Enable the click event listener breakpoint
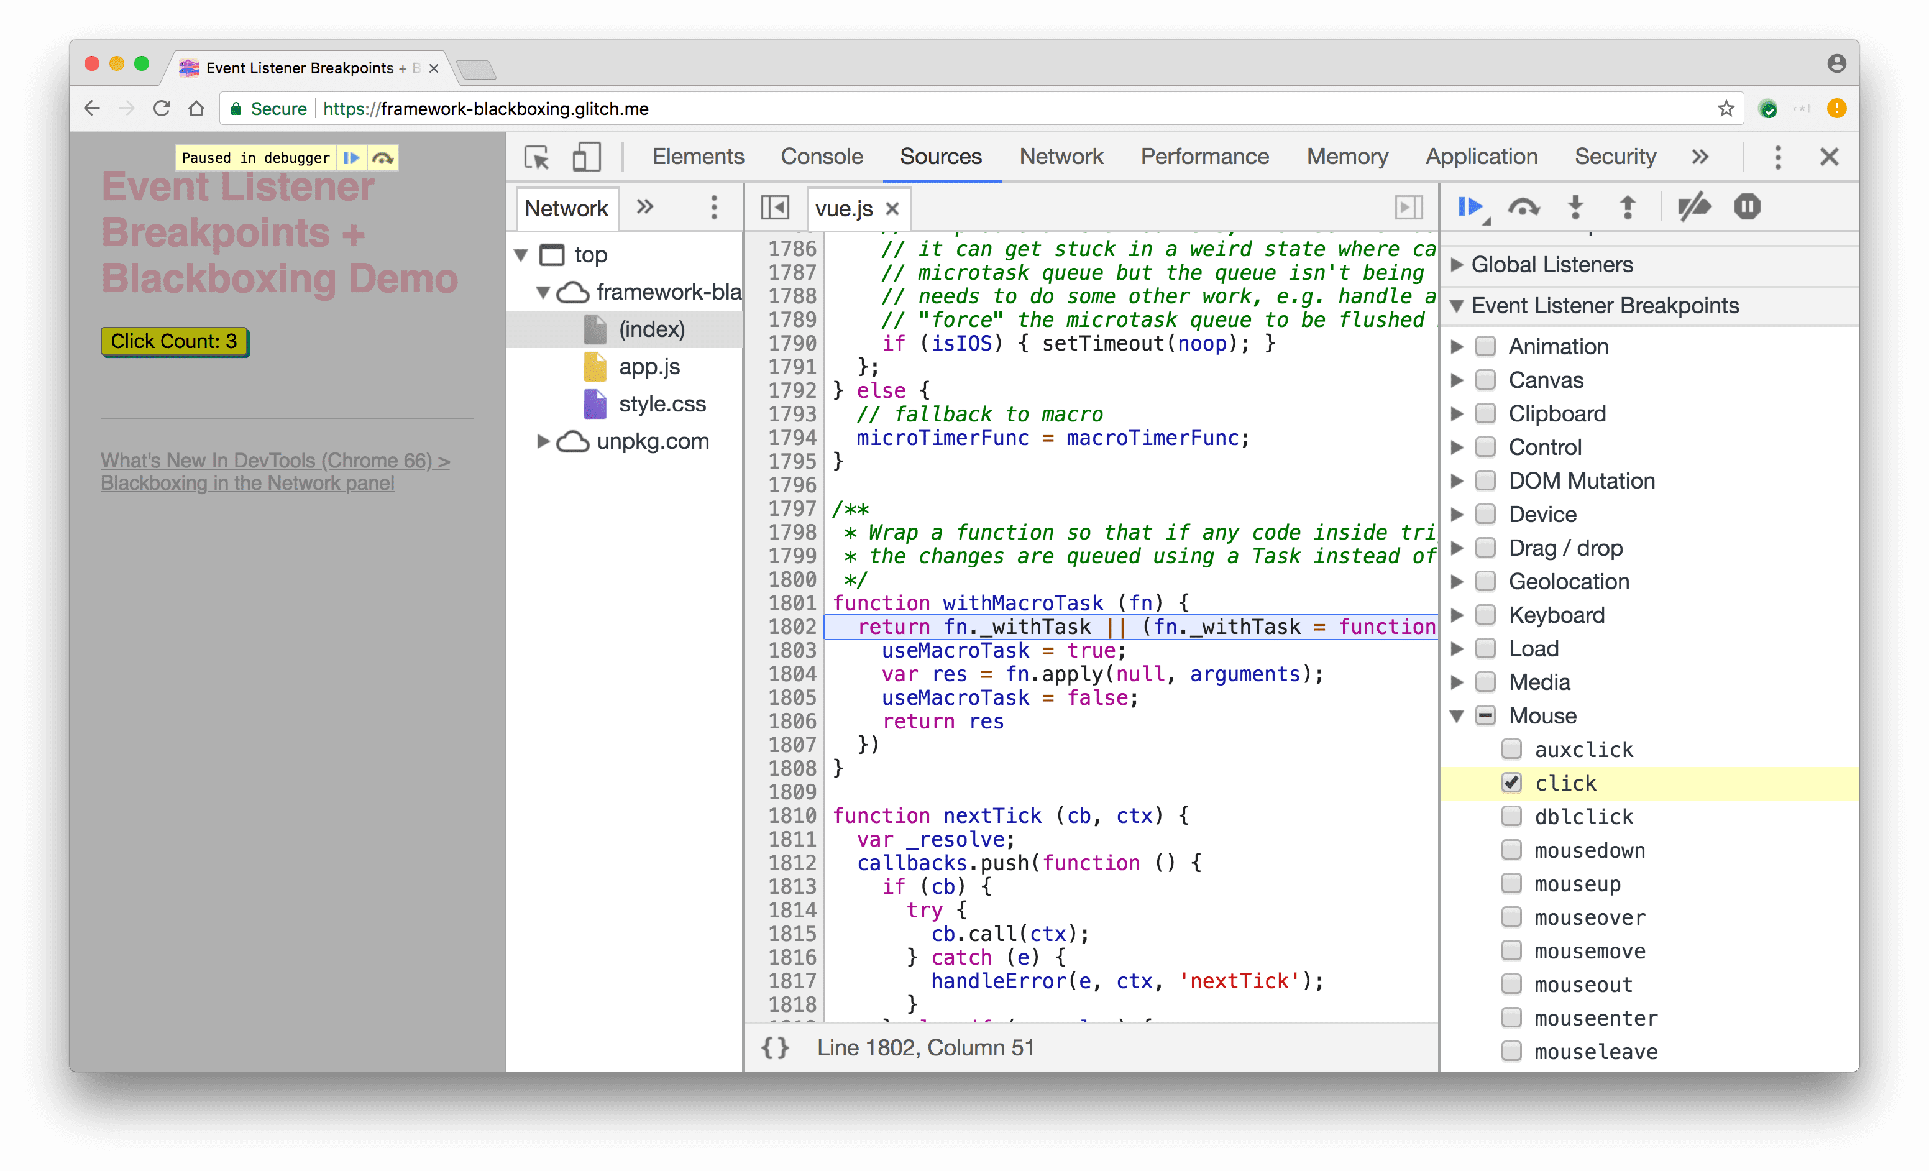Screen dimensions: 1929x1171 tap(1511, 783)
